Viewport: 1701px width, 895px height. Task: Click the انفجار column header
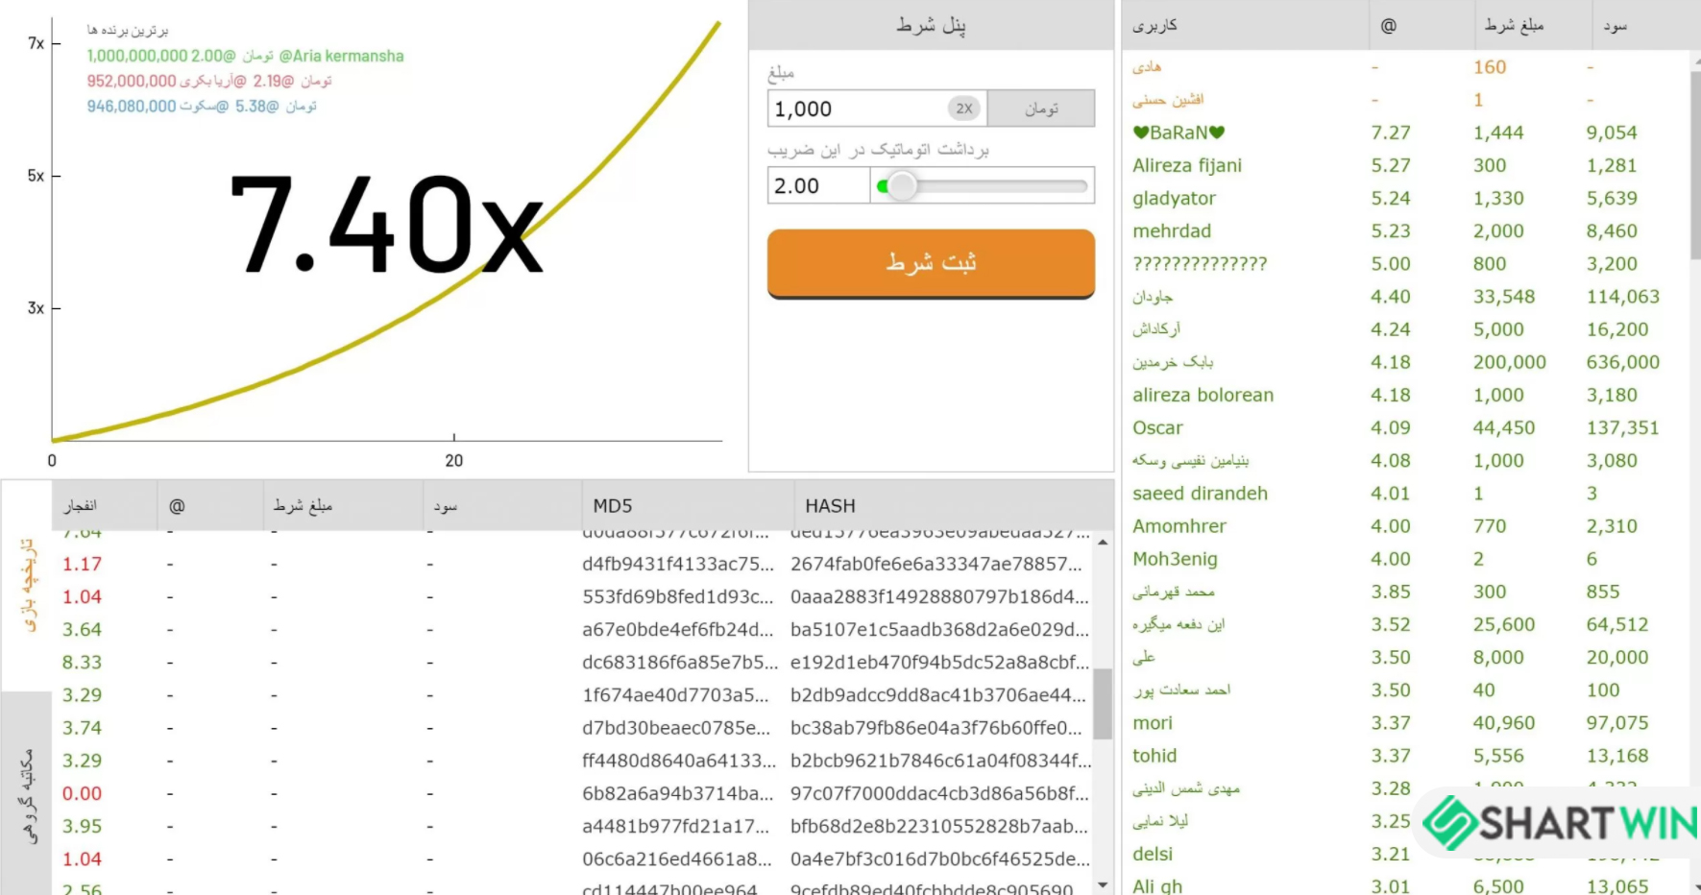81,505
